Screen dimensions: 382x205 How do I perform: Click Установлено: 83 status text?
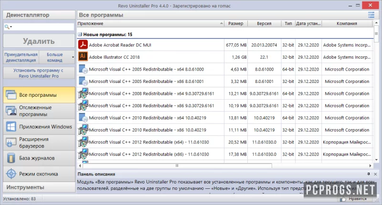pos(20,199)
